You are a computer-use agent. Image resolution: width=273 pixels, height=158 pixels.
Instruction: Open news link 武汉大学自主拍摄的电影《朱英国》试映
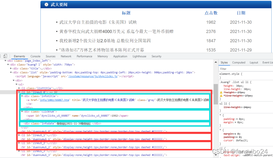(x=98, y=22)
